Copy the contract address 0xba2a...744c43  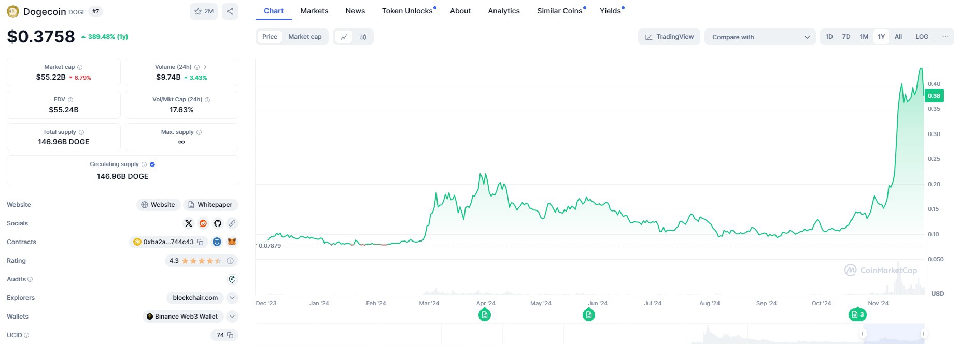tap(200, 242)
